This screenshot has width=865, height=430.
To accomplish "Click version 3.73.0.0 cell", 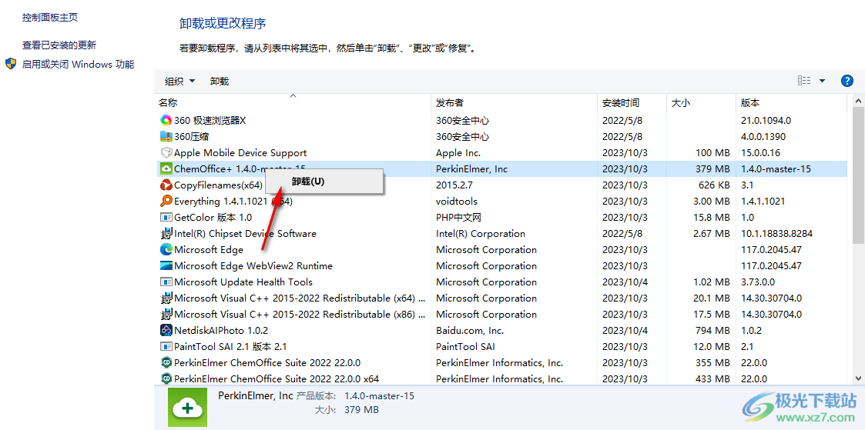I will point(758,282).
